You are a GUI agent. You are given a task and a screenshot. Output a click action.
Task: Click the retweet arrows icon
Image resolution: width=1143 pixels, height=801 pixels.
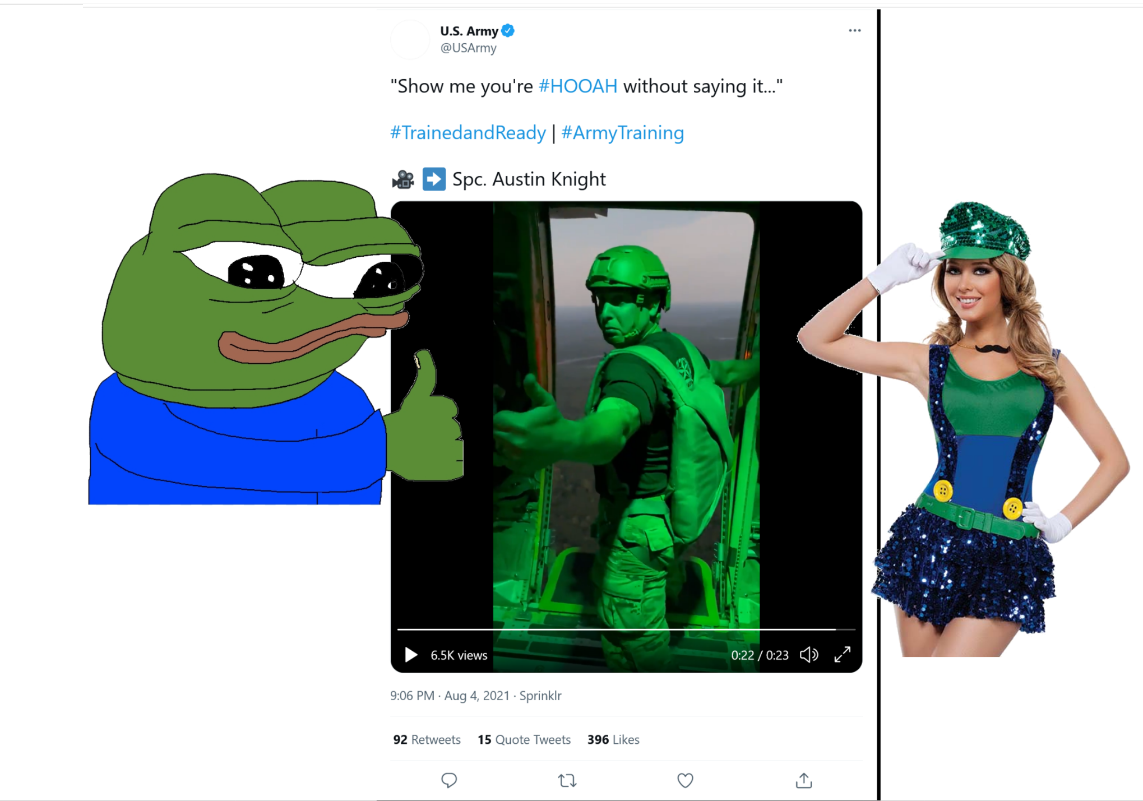click(567, 780)
